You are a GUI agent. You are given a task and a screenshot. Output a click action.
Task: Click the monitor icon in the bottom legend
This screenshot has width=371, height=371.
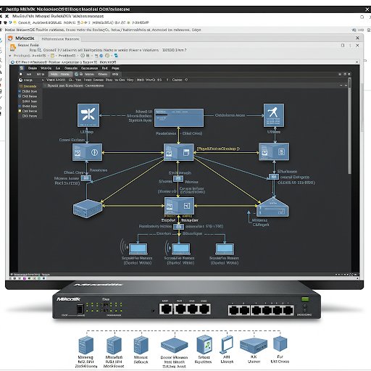click(227, 345)
